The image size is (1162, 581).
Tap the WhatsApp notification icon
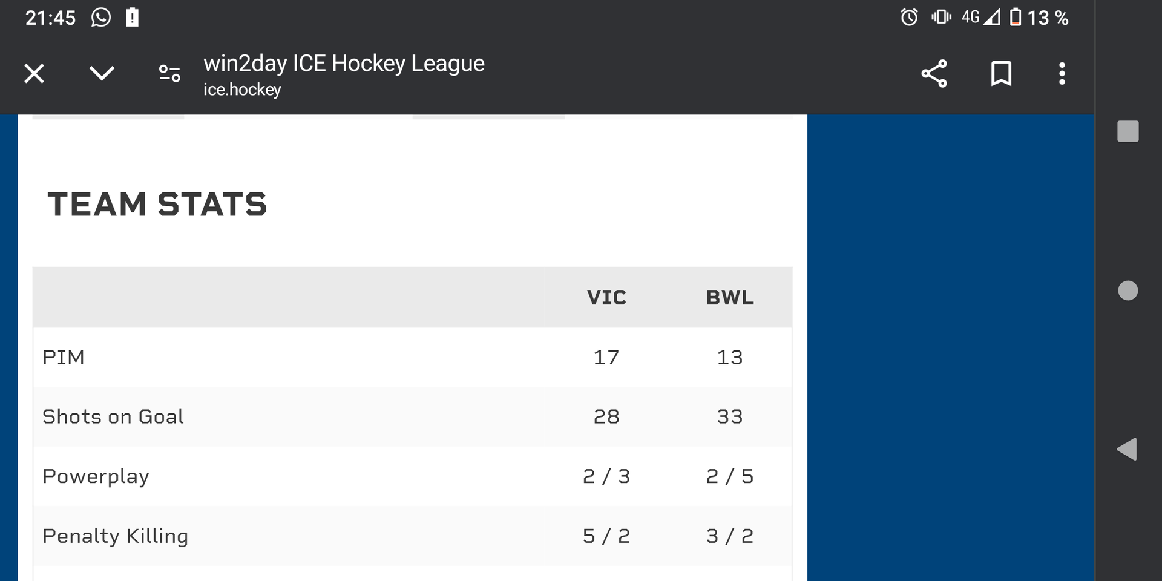click(x=101, y=17)
